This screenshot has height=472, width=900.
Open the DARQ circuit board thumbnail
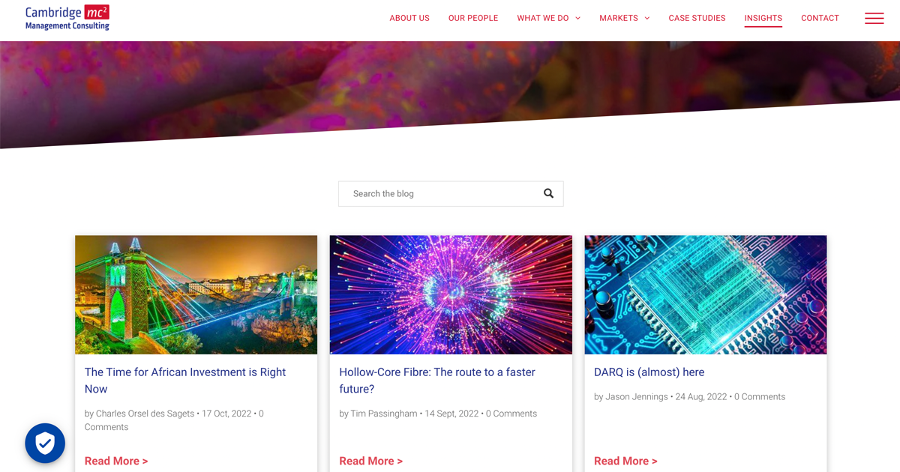[706, 294]
